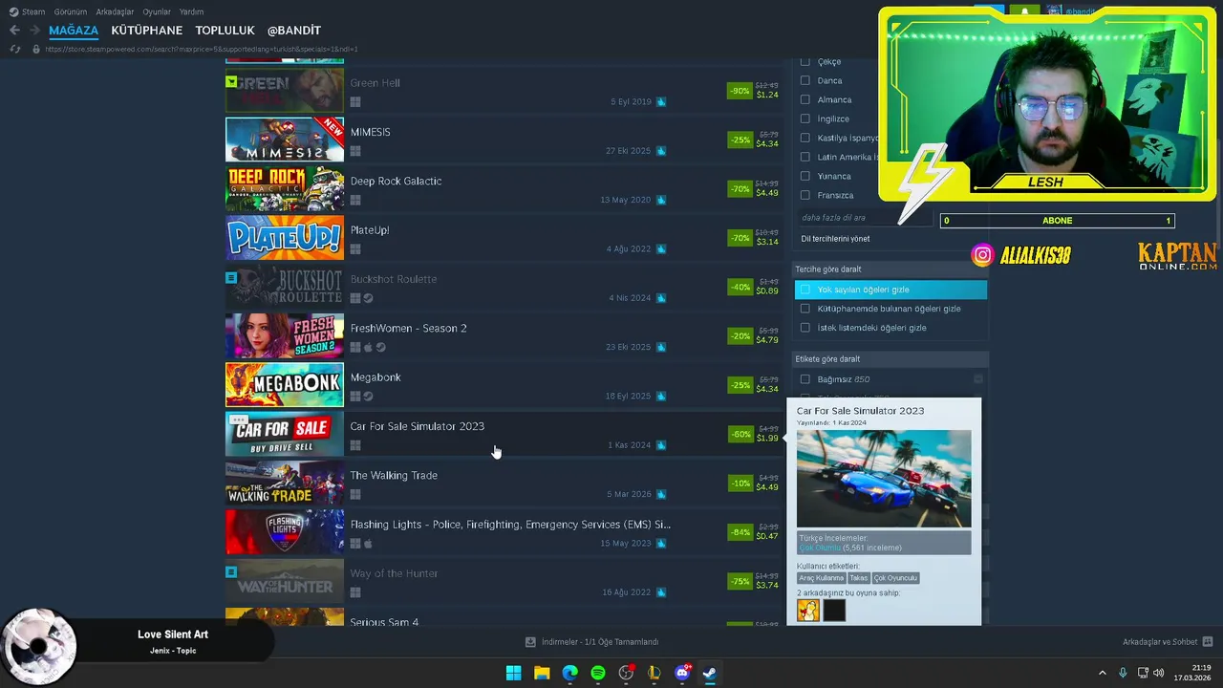Click the wishlist marker on Green Hell thumbnail
The image size is (1223, 688).
click(x=231, y=82)
